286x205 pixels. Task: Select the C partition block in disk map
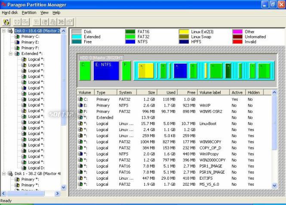coord(85,71)
